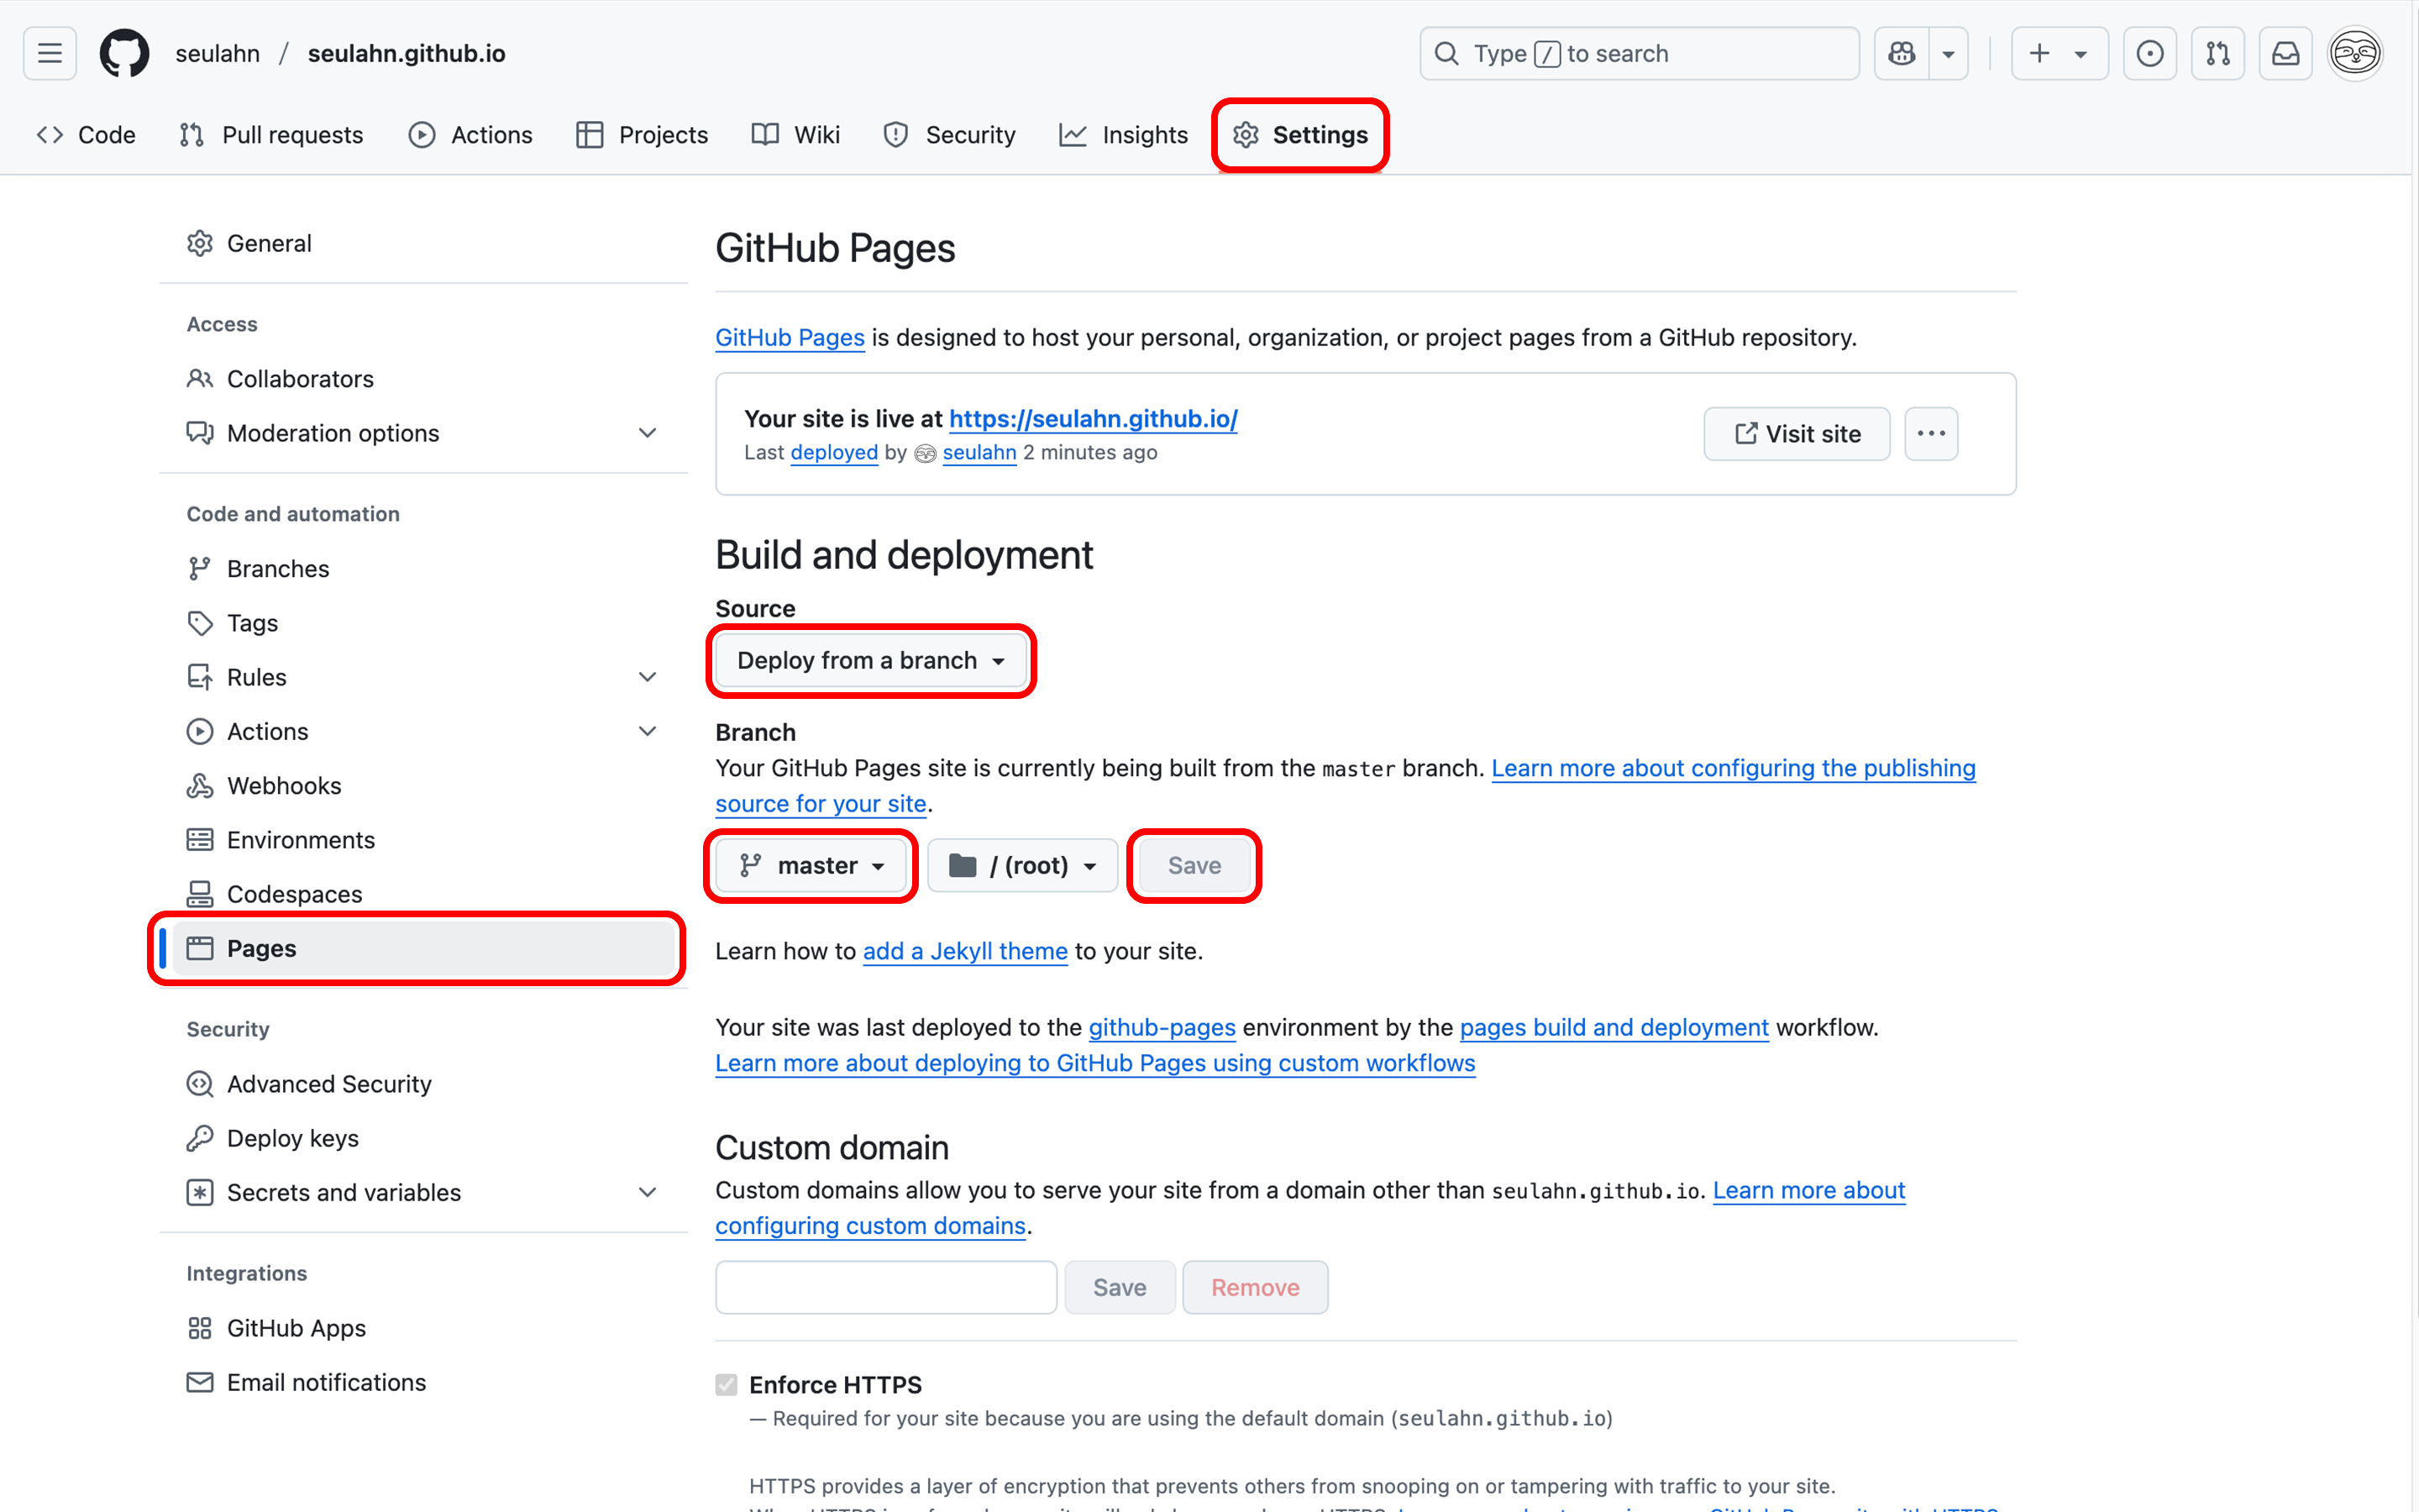Open pull requests icon in header
The width and height of the screenshot is (2419, 1512).
(x=2217, y=53)
